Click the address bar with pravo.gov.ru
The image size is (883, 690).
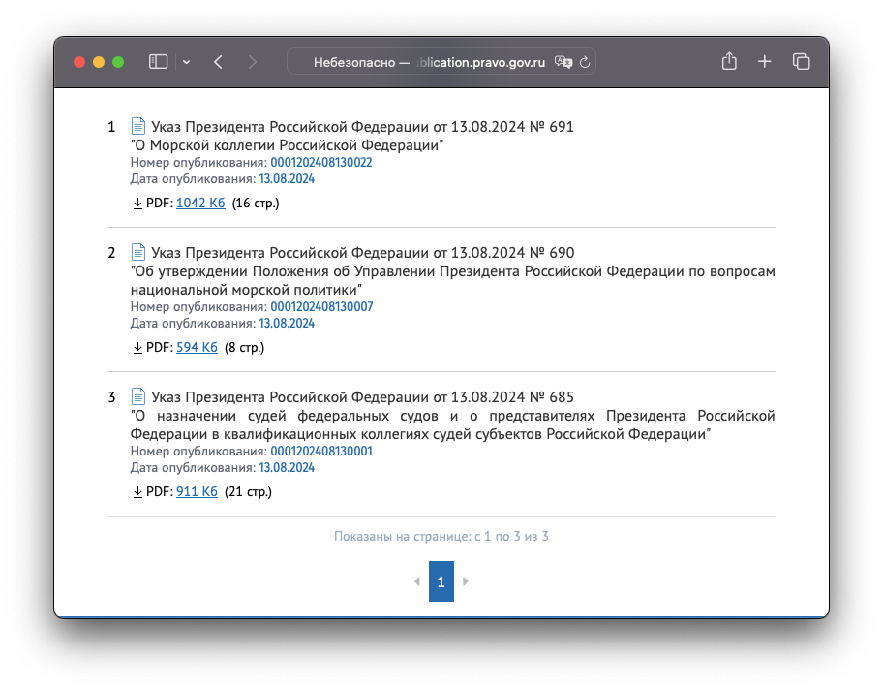[x=436, y=62]
